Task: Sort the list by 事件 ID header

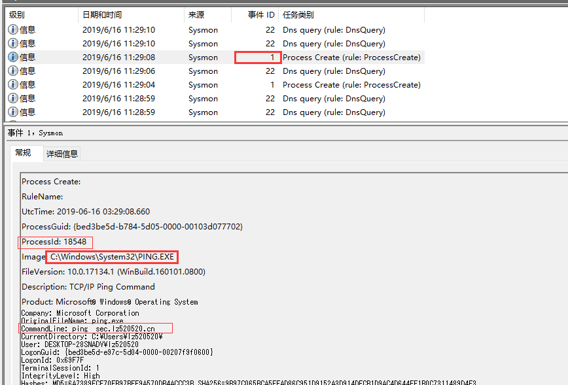Action: point(260,14)
